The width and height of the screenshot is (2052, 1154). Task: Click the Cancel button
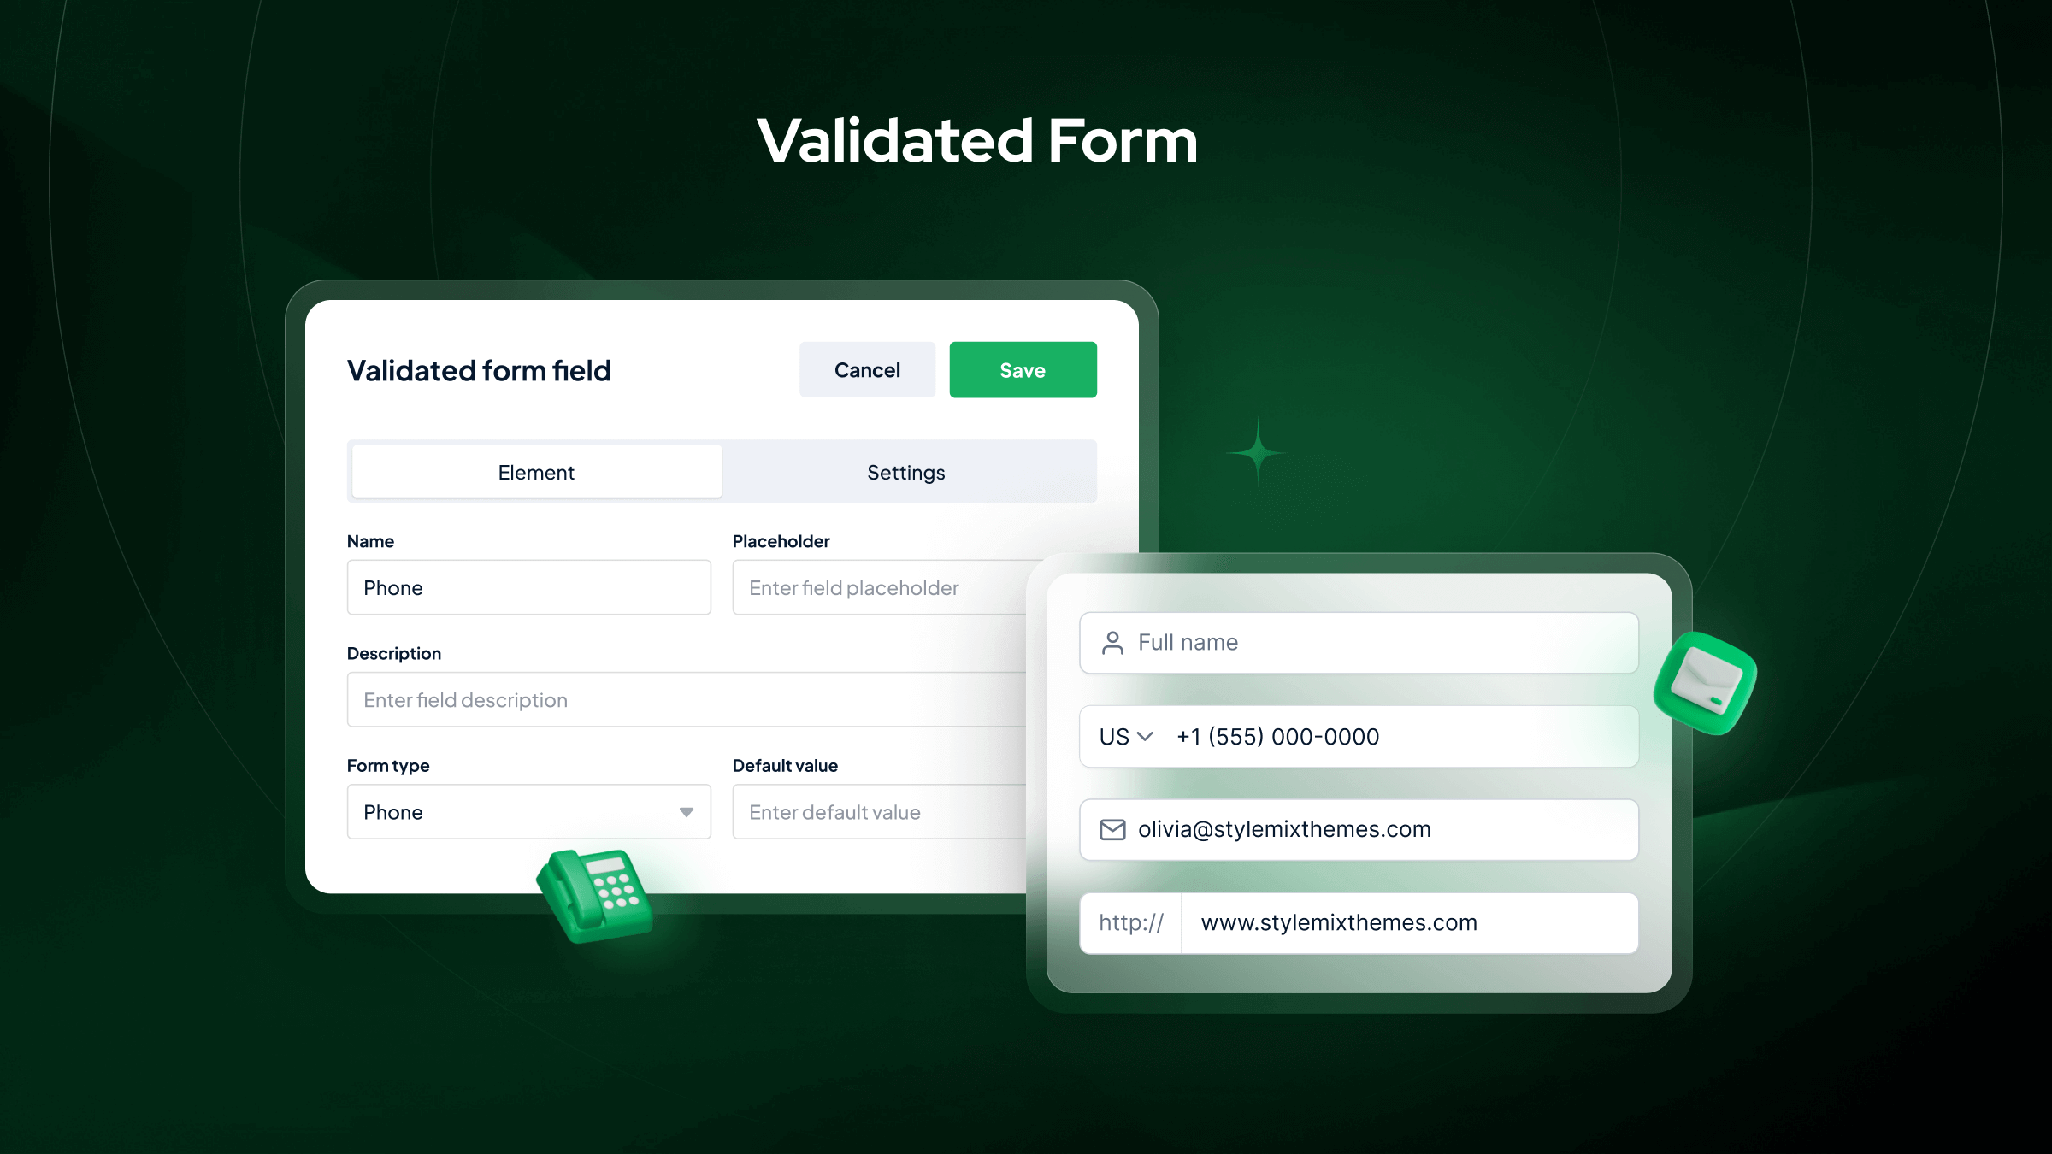point(867,369)
